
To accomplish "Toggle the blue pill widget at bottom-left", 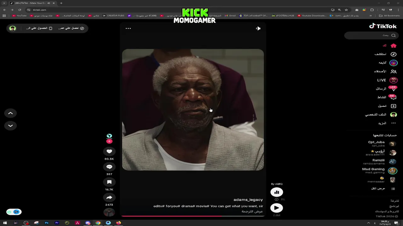I will 14,212.
